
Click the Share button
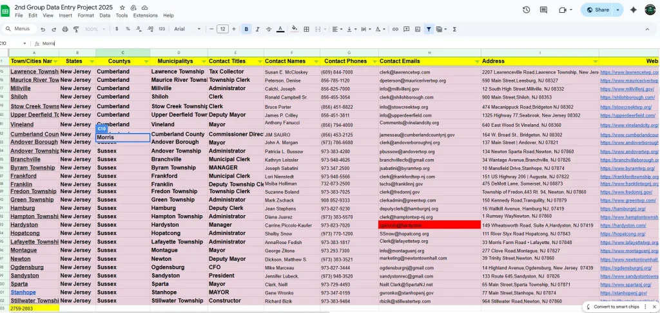(x=597, y=10)
